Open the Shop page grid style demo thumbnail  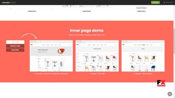coord(51,56)
